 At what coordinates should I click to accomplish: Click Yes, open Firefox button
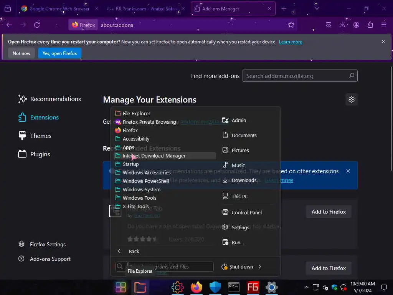(59, 53)
